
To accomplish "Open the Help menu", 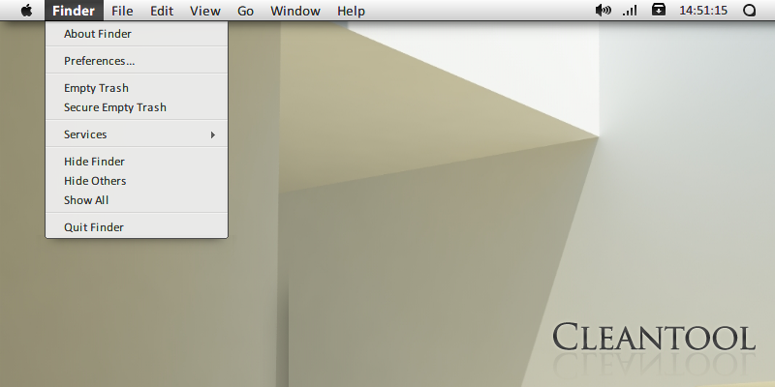I will click(351, 11).
